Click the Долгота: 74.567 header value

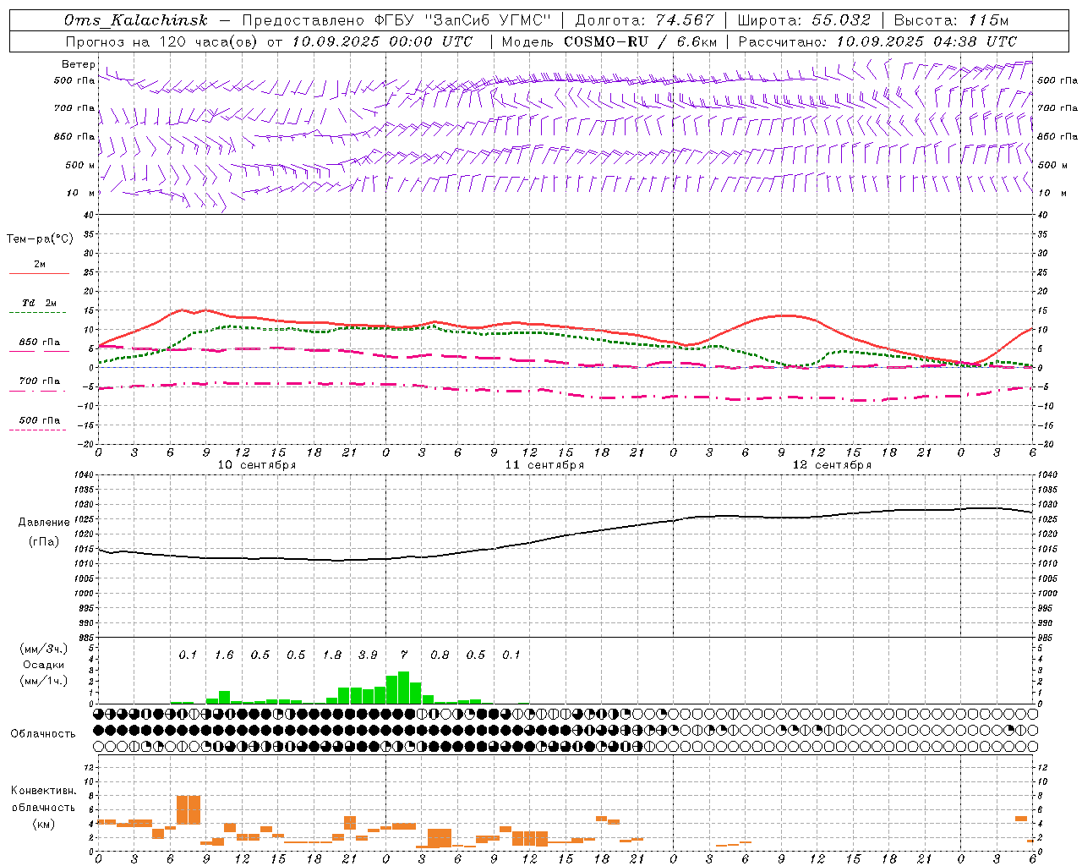pyautogui.click(x=645, y=20)
